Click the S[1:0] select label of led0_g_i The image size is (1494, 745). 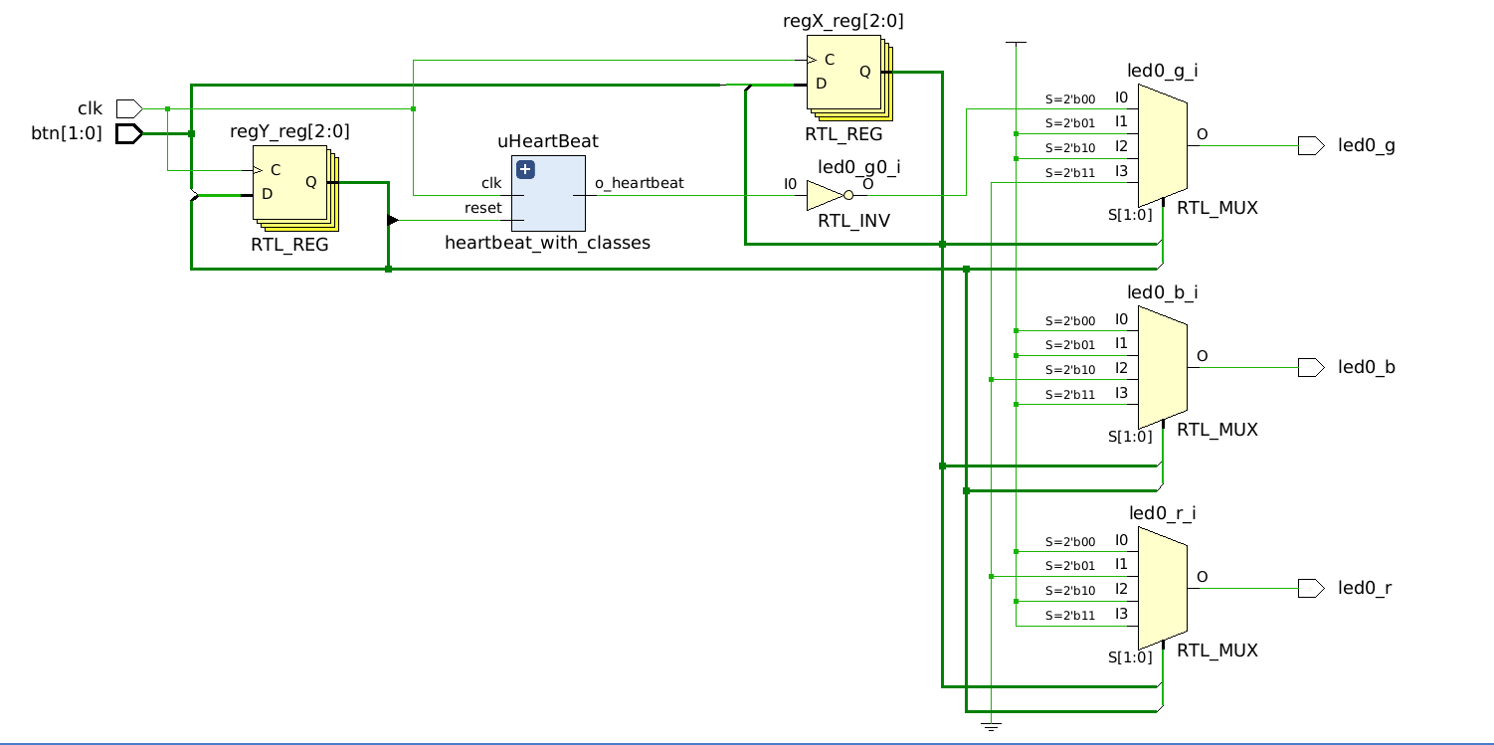click(x=1130, y=215)
